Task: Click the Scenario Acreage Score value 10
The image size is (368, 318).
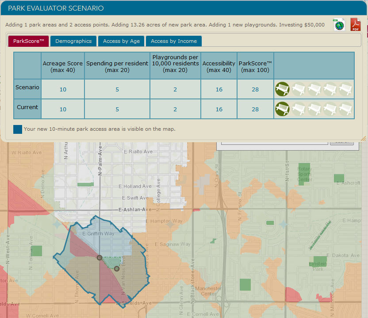Action: 63,89
